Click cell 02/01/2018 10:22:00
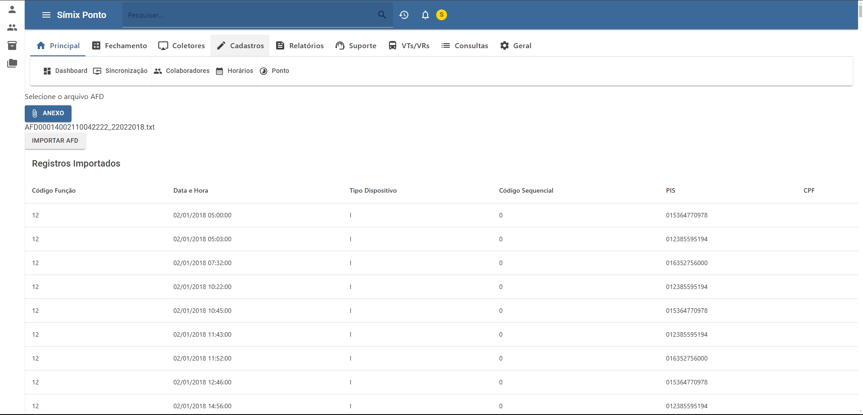The width and height of the screenshot is (863, 415). coord(202,287)
